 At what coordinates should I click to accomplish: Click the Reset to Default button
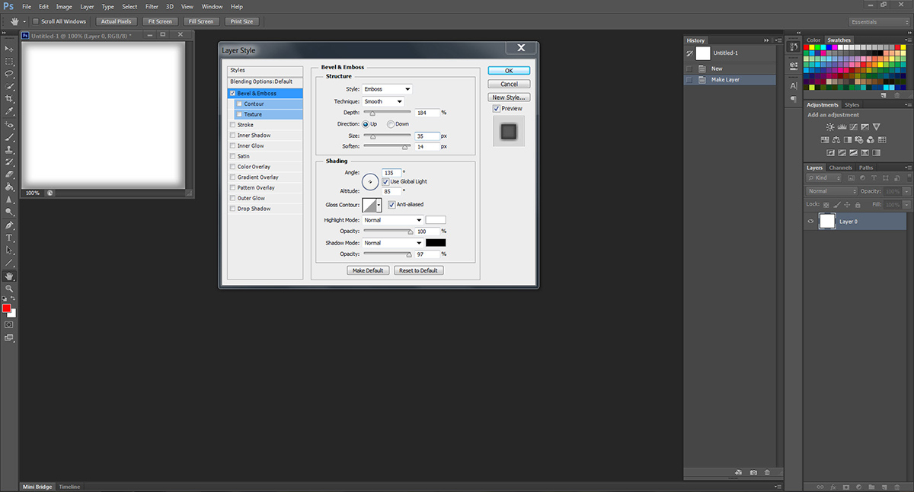click(418, 270)
